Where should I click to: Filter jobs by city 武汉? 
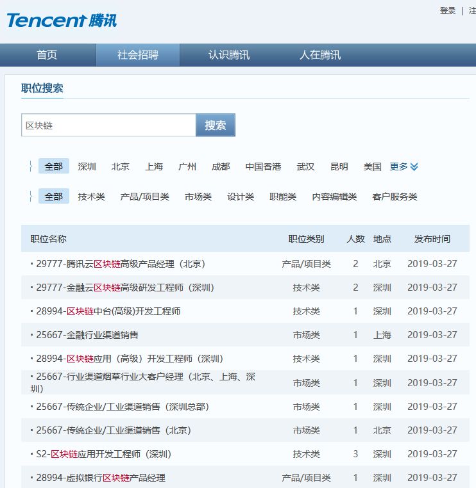(x=305, y=167)
